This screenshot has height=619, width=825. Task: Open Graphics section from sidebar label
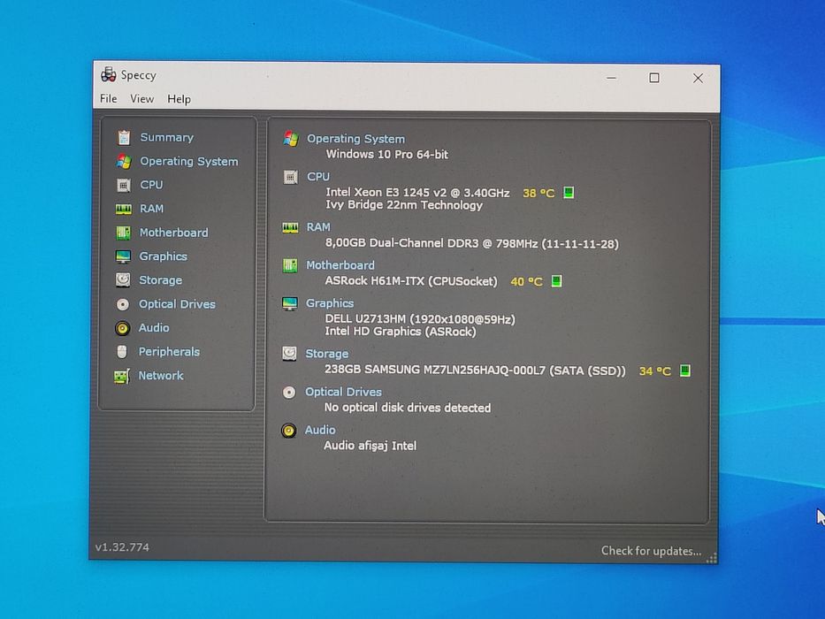(x=163, y=256)
